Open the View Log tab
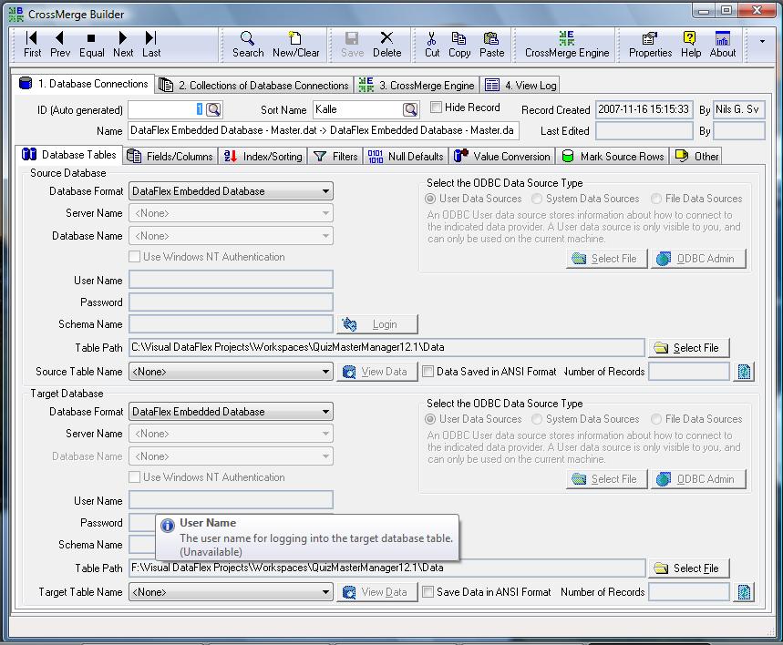This screenshot has width=783, height=645. [x=520, y=86]
